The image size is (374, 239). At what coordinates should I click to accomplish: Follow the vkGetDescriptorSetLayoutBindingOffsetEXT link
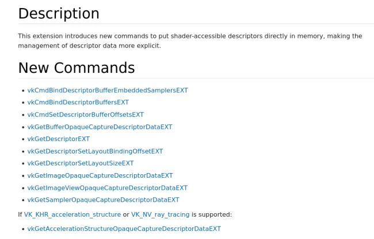[x=95, y=151]
